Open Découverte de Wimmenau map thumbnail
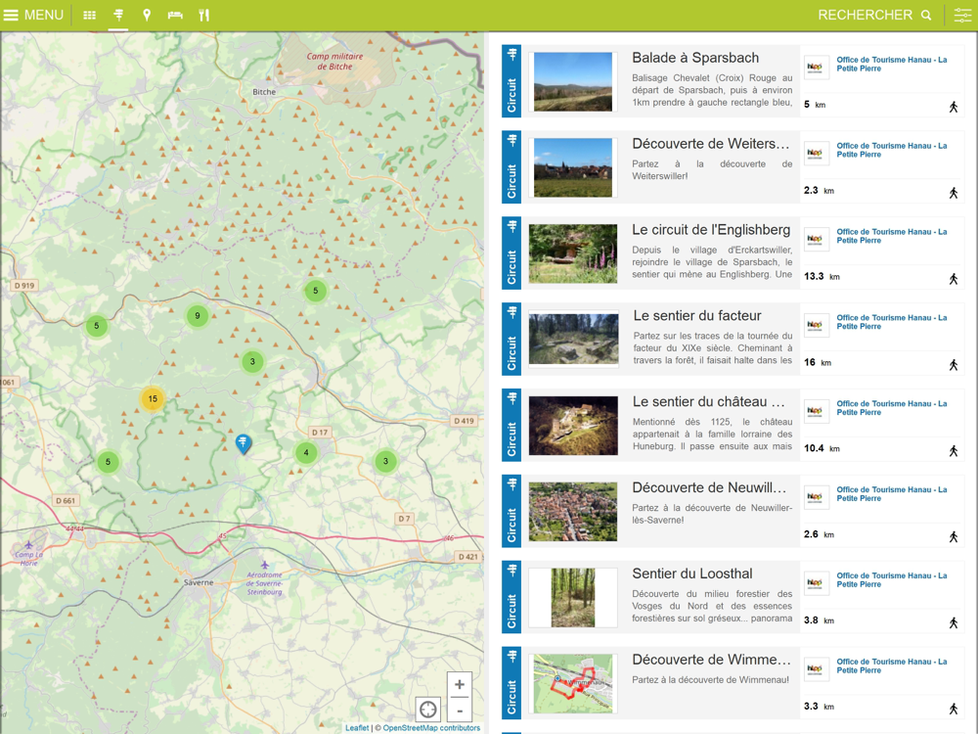 [572, 683]
